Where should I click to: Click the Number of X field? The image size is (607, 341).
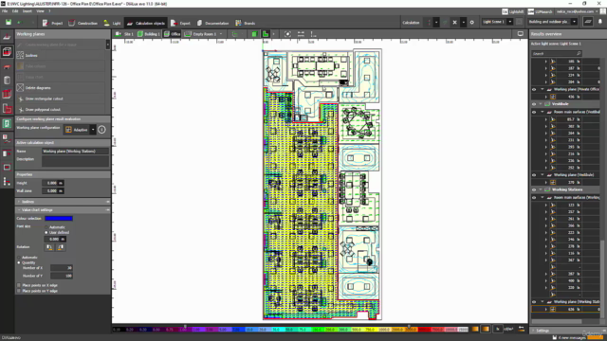pos(61,267)
